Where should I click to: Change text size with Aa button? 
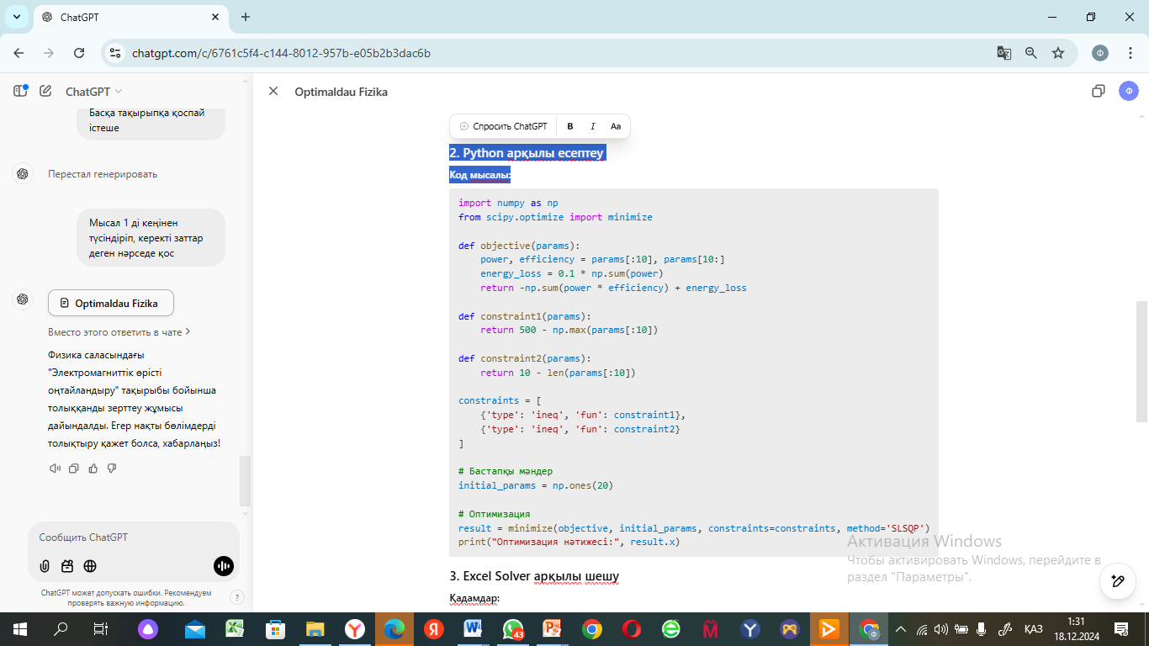pyautogui.click(x=616, y=126)
